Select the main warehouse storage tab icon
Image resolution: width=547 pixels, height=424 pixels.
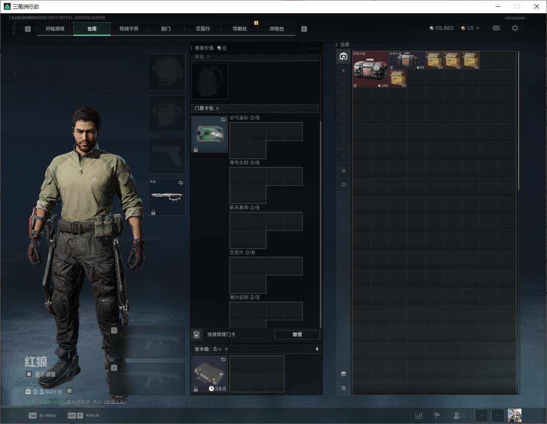point(343,56)
